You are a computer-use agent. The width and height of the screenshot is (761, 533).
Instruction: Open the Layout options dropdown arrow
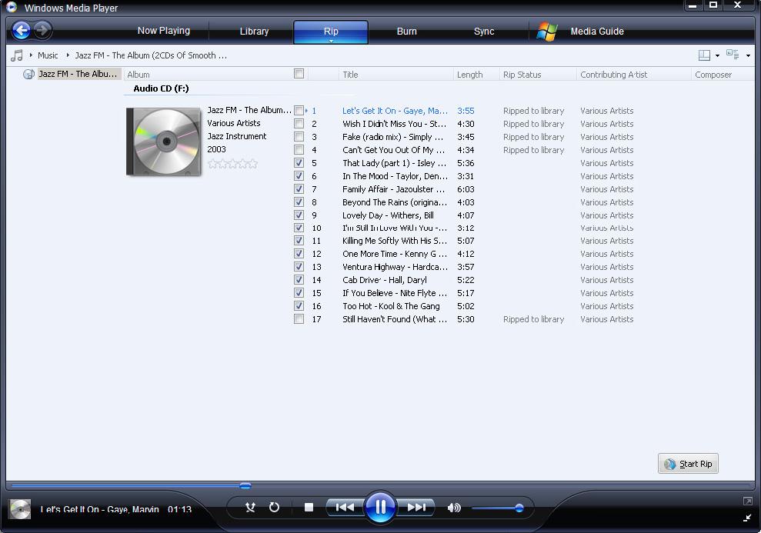click(x=717, y=56)
